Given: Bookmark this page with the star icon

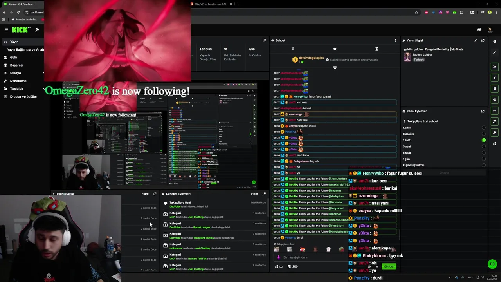Looking at the screenshot, I should tap(416, 12).
